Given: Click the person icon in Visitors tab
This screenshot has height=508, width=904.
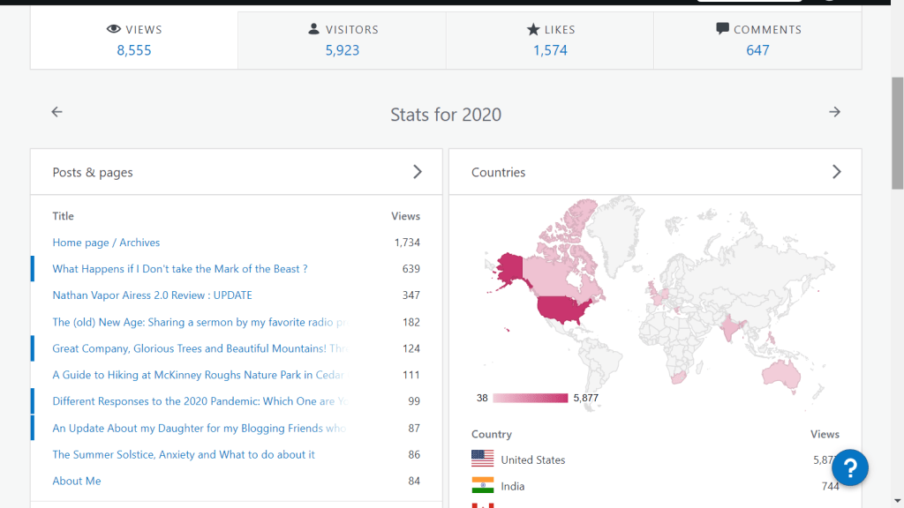Looking at the screenshot, I should coord(313,29).
